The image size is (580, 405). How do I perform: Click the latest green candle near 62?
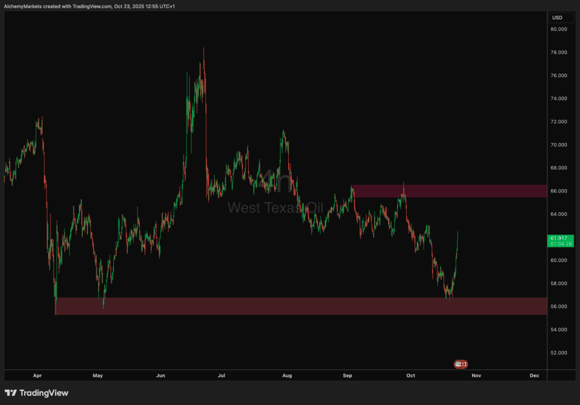tap(457, 235)
